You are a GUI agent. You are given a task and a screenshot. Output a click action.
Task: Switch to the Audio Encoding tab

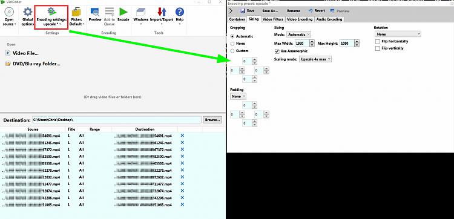pyautogui.click(x=329, y=19)
